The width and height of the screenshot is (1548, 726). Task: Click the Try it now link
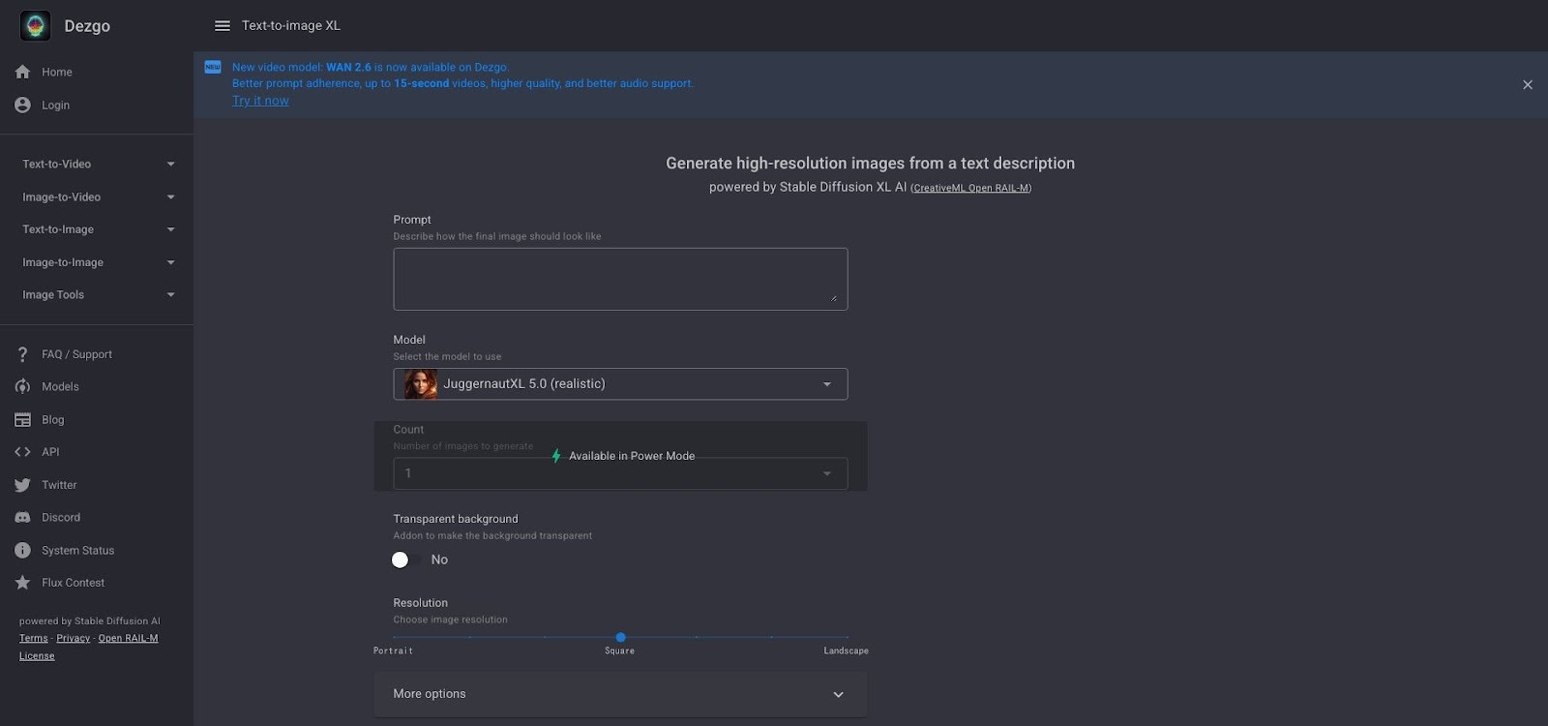(260, 101)
